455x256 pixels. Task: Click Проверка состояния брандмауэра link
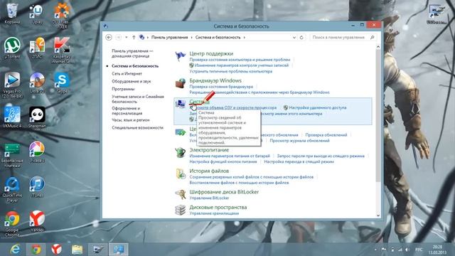pos(221,87)
